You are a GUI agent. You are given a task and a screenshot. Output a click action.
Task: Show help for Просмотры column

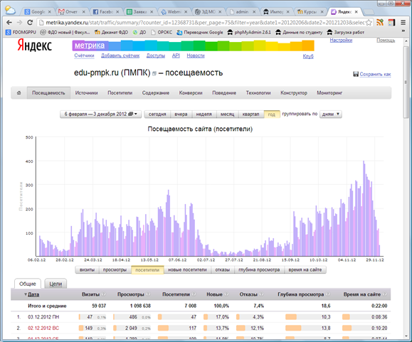point(148,294)
